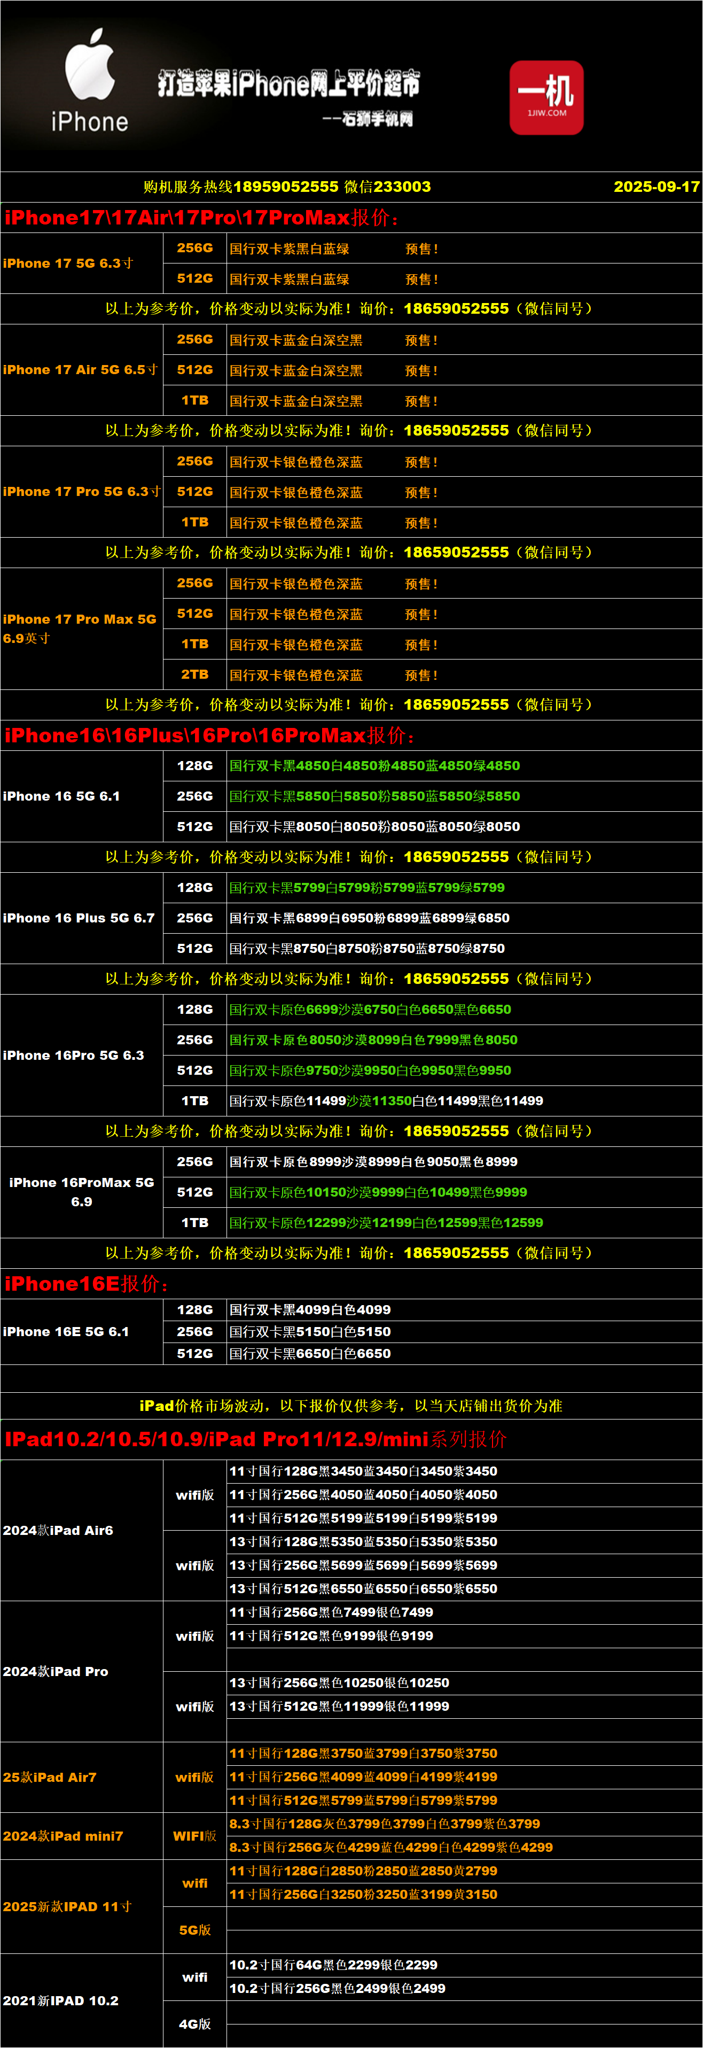Click the 5G版 cell of 2025新款IPAD 11寸
This screenshot has width=703, height=2048.
194,1930
